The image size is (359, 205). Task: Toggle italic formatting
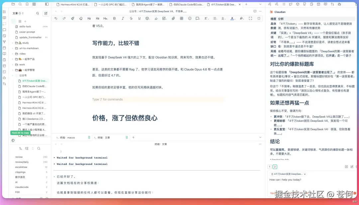(x=123, y=19)
